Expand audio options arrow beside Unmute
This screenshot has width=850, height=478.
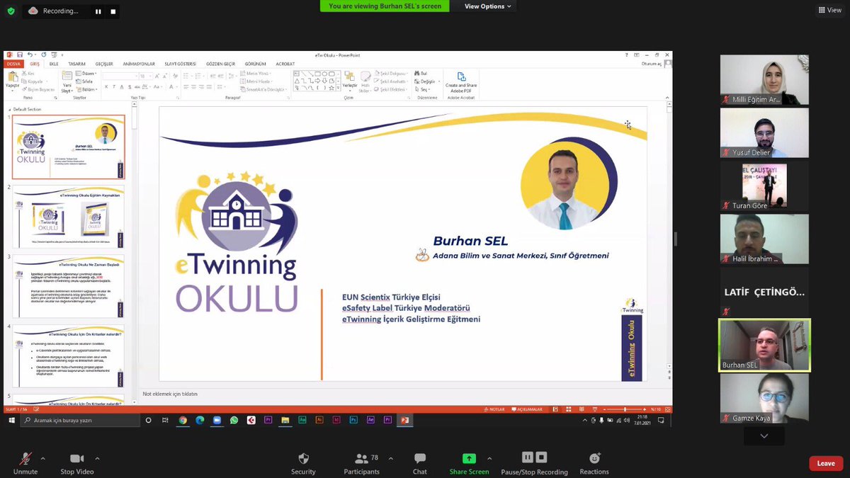(x=42, y=457)
